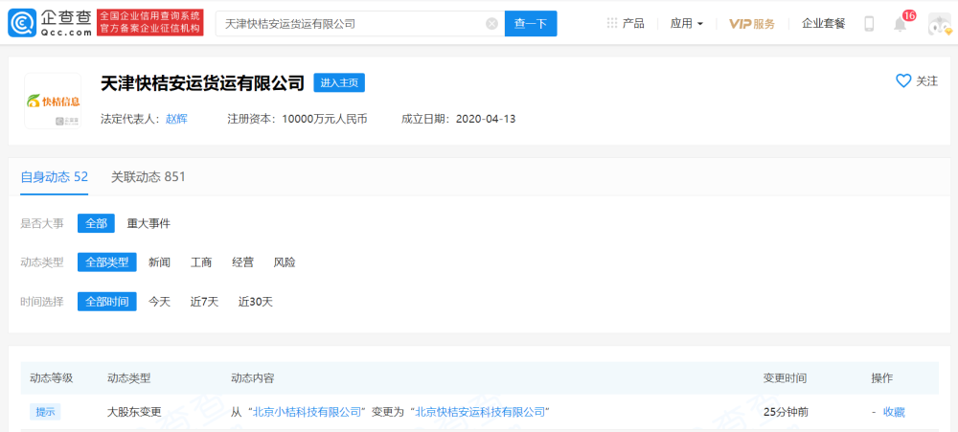Open the 产品 grid icon menu
Viewport: 958px width, 432px height.
pos(611,23)
